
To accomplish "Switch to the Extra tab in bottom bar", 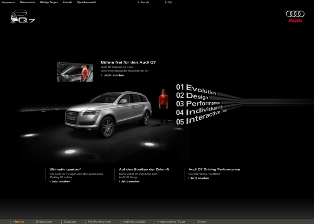I will pyautogui.click(x=202, y=222).
